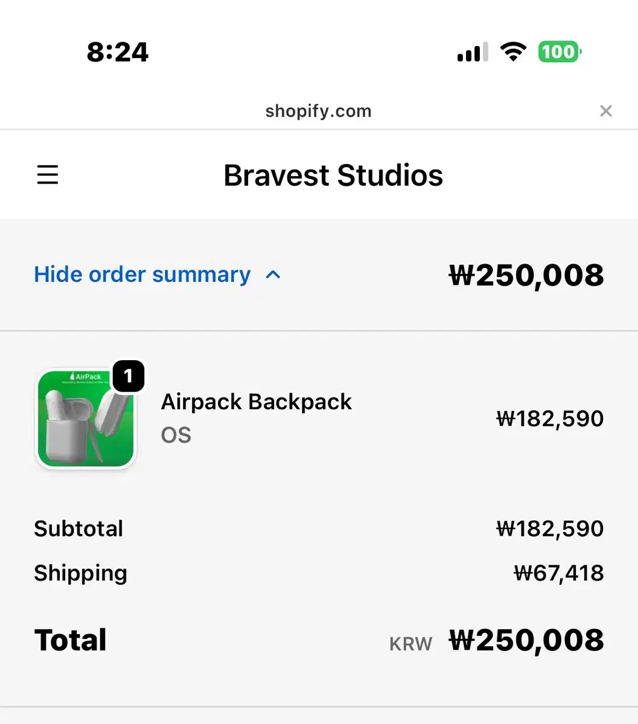Tap the Wi-Fi status icon
The image size is (638, 724).
[x=513, y=52]
